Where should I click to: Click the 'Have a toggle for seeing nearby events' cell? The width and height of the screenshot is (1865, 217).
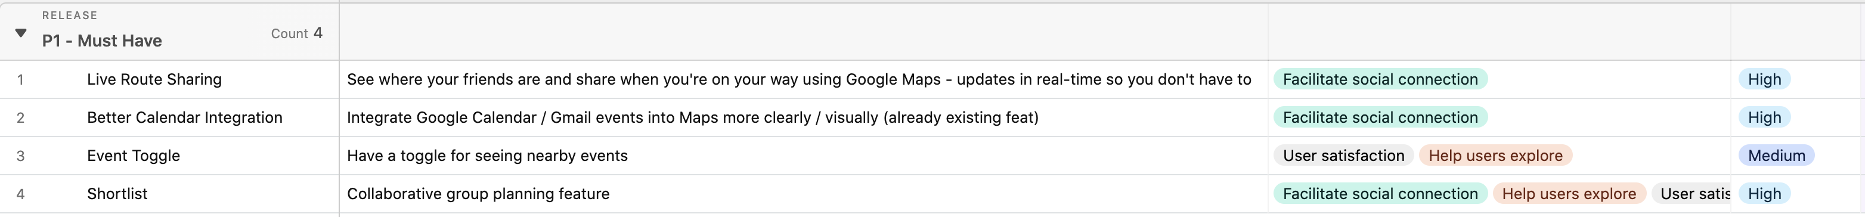click(x=804, y=156)
